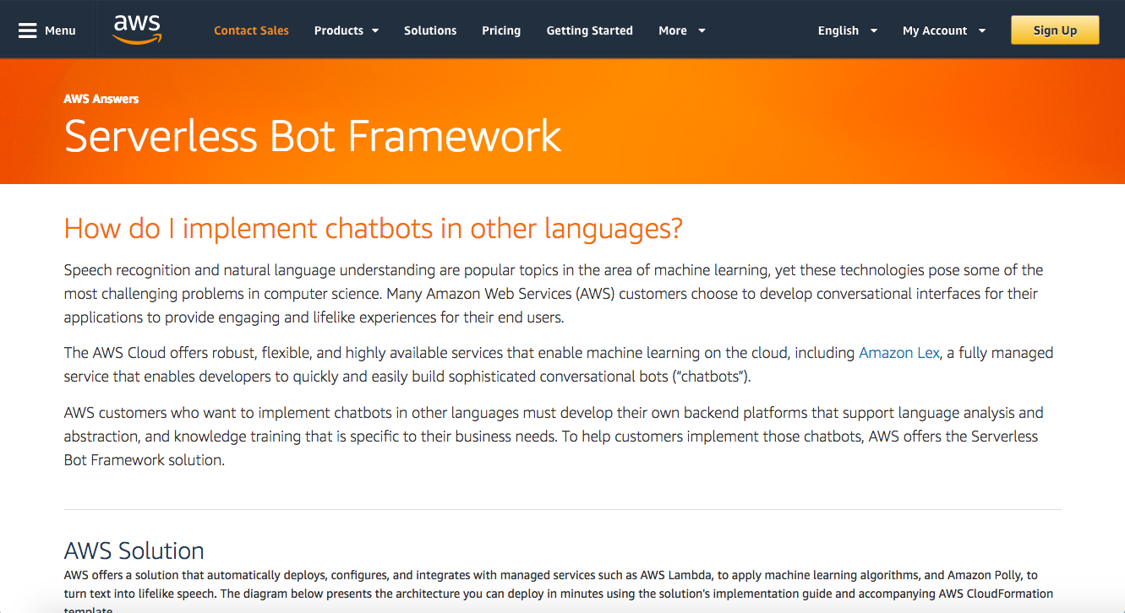This screenshot has height=613, width=1125.
Task: Click the Contact Sales link
Action: point(251,30)
